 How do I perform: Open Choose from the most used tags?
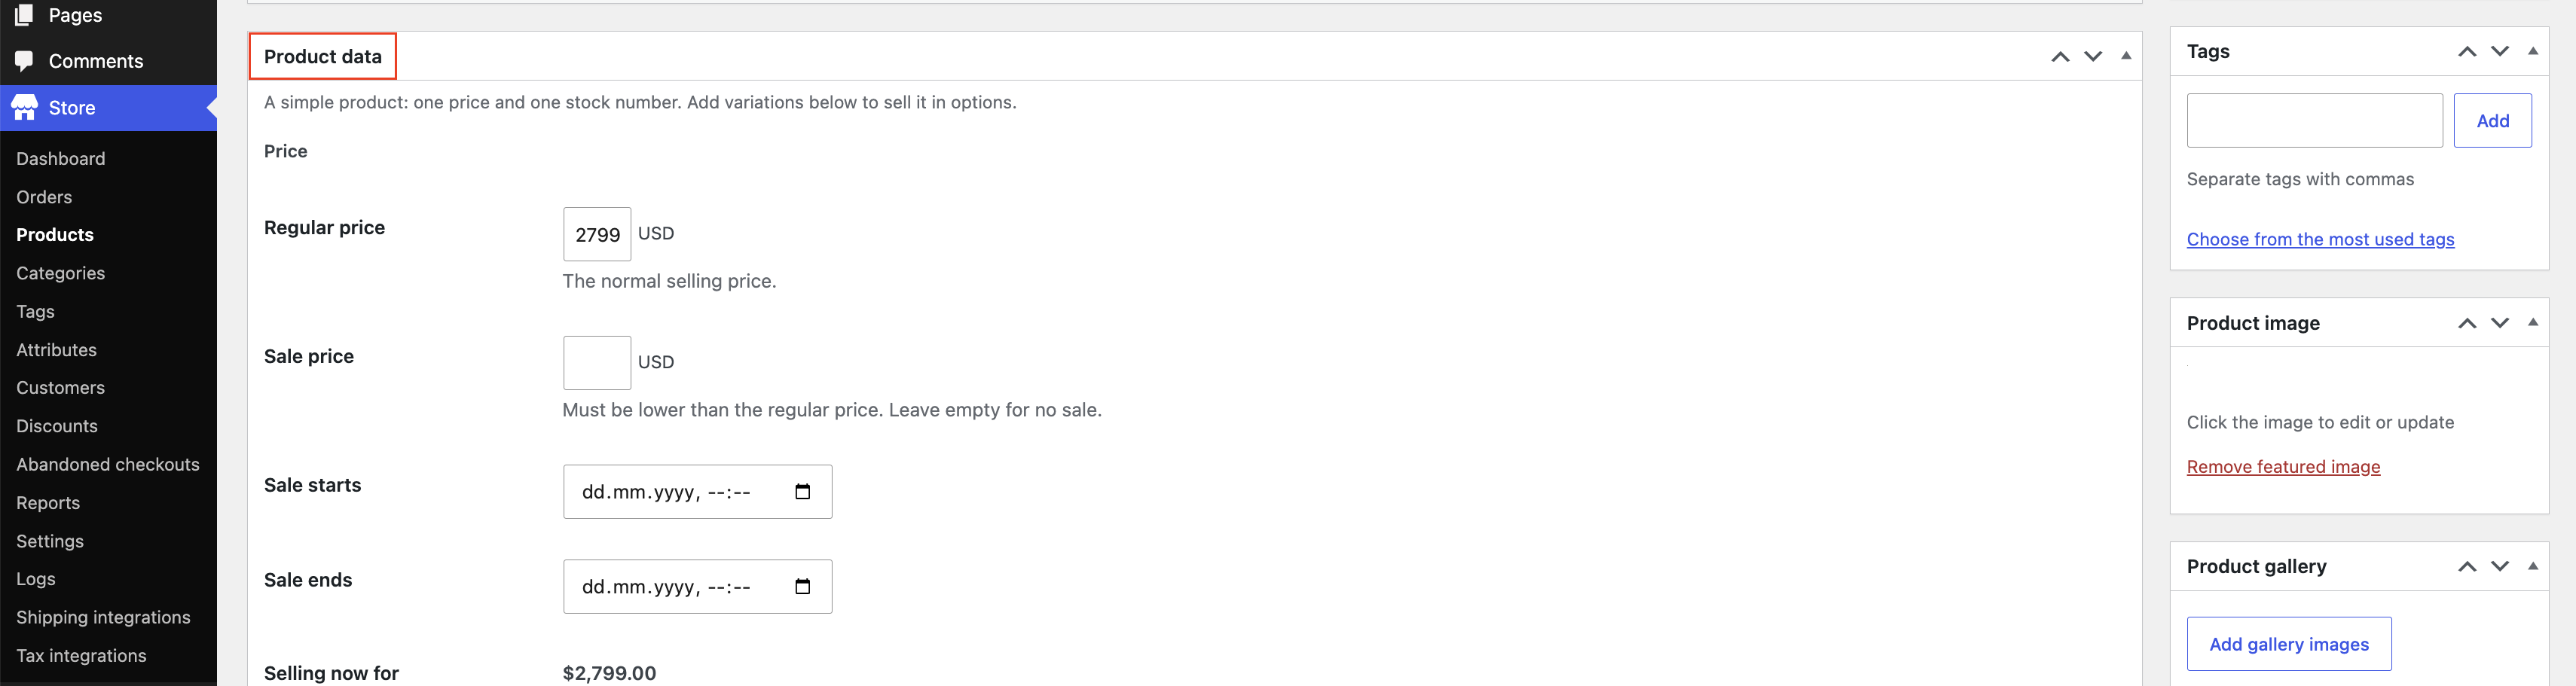(x=2320, y=239)
